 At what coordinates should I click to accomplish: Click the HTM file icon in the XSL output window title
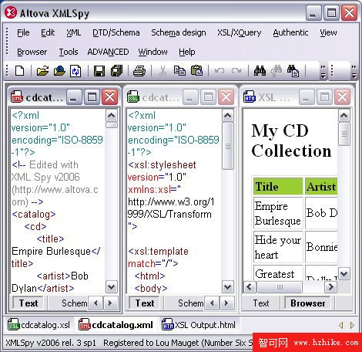(x=250, y=97)
